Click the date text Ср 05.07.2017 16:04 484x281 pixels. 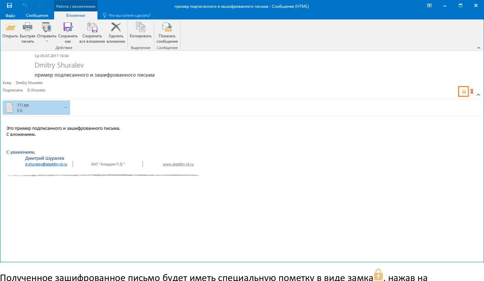pos(52,56)
